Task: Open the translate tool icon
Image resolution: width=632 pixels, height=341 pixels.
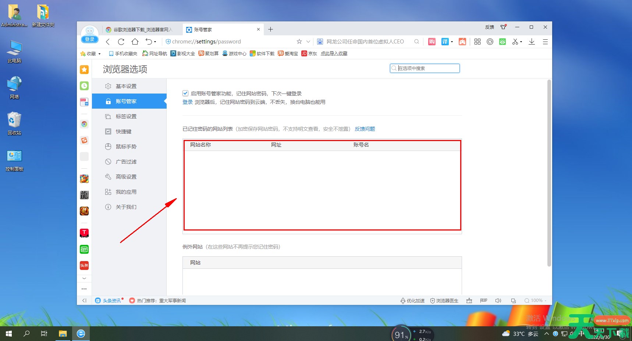Action: [445, 42]
